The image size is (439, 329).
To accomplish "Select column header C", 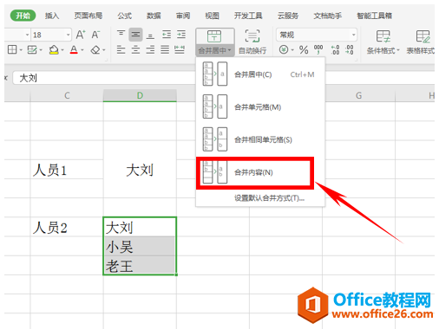I will click(67, 95).
